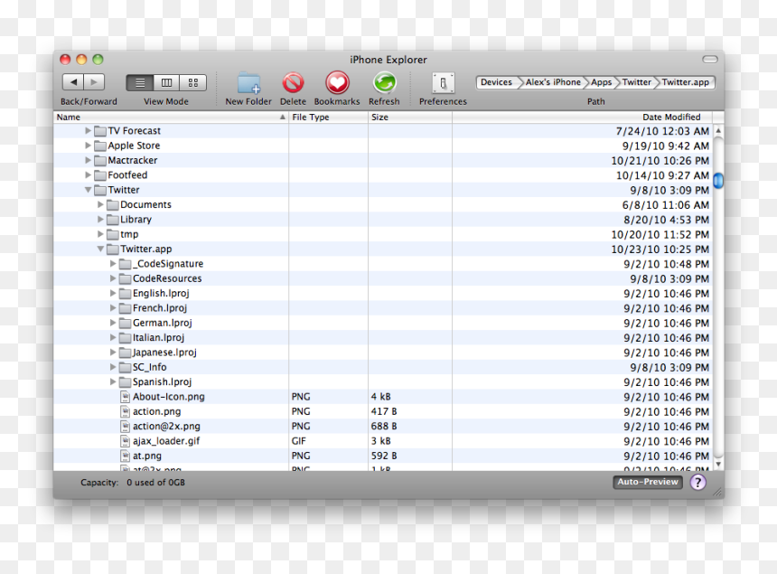Expand the TV Forecast folder

click(x=88, y=131)
